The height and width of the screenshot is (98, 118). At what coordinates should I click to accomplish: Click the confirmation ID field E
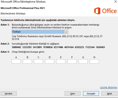pos(61,61)
